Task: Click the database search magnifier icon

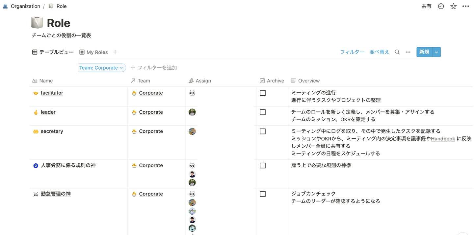Action: coord(397,52)
